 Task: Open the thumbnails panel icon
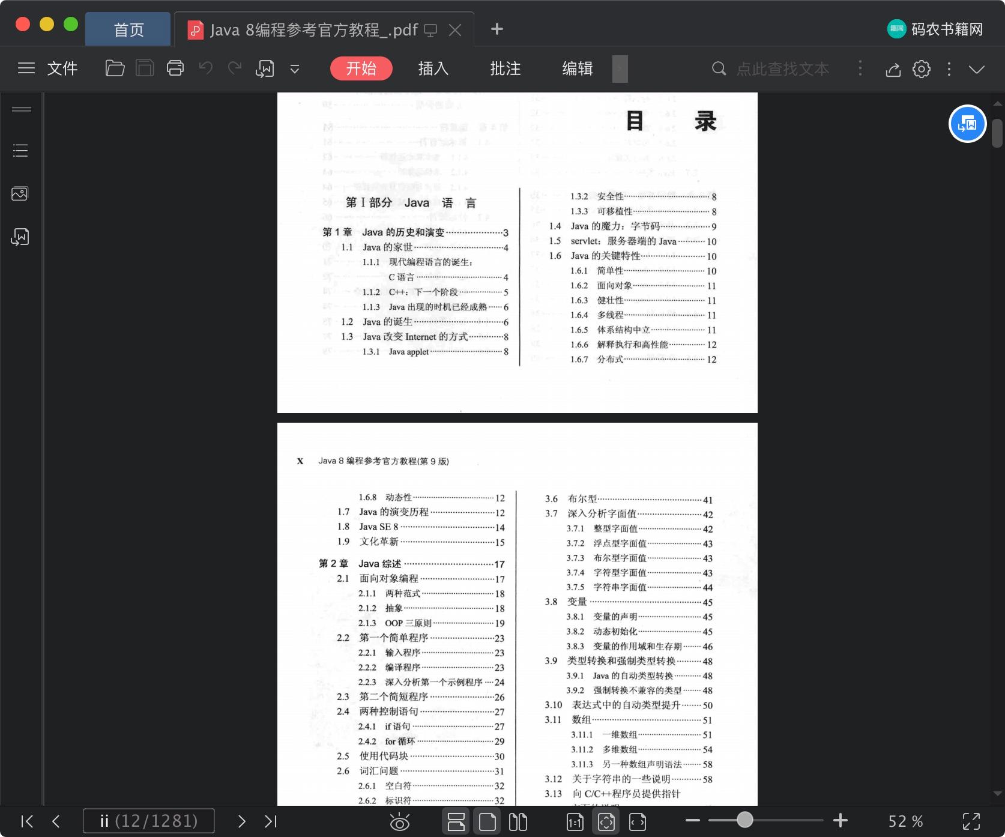20,193
